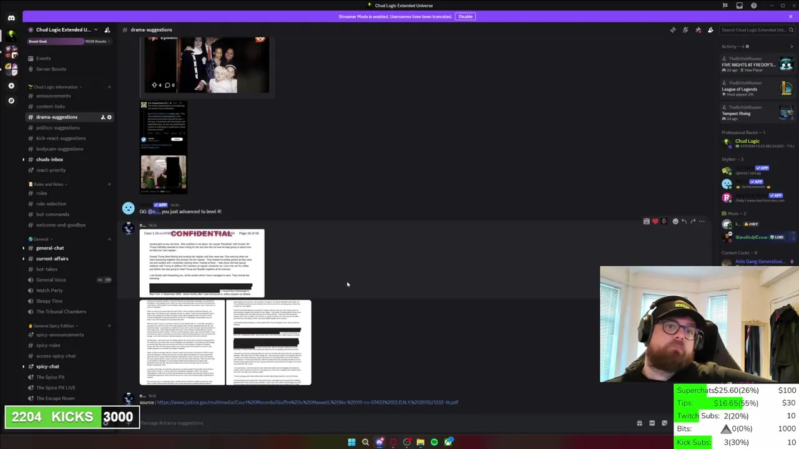
Task: Disable Streamer Mode from banner
Action: 465,16
